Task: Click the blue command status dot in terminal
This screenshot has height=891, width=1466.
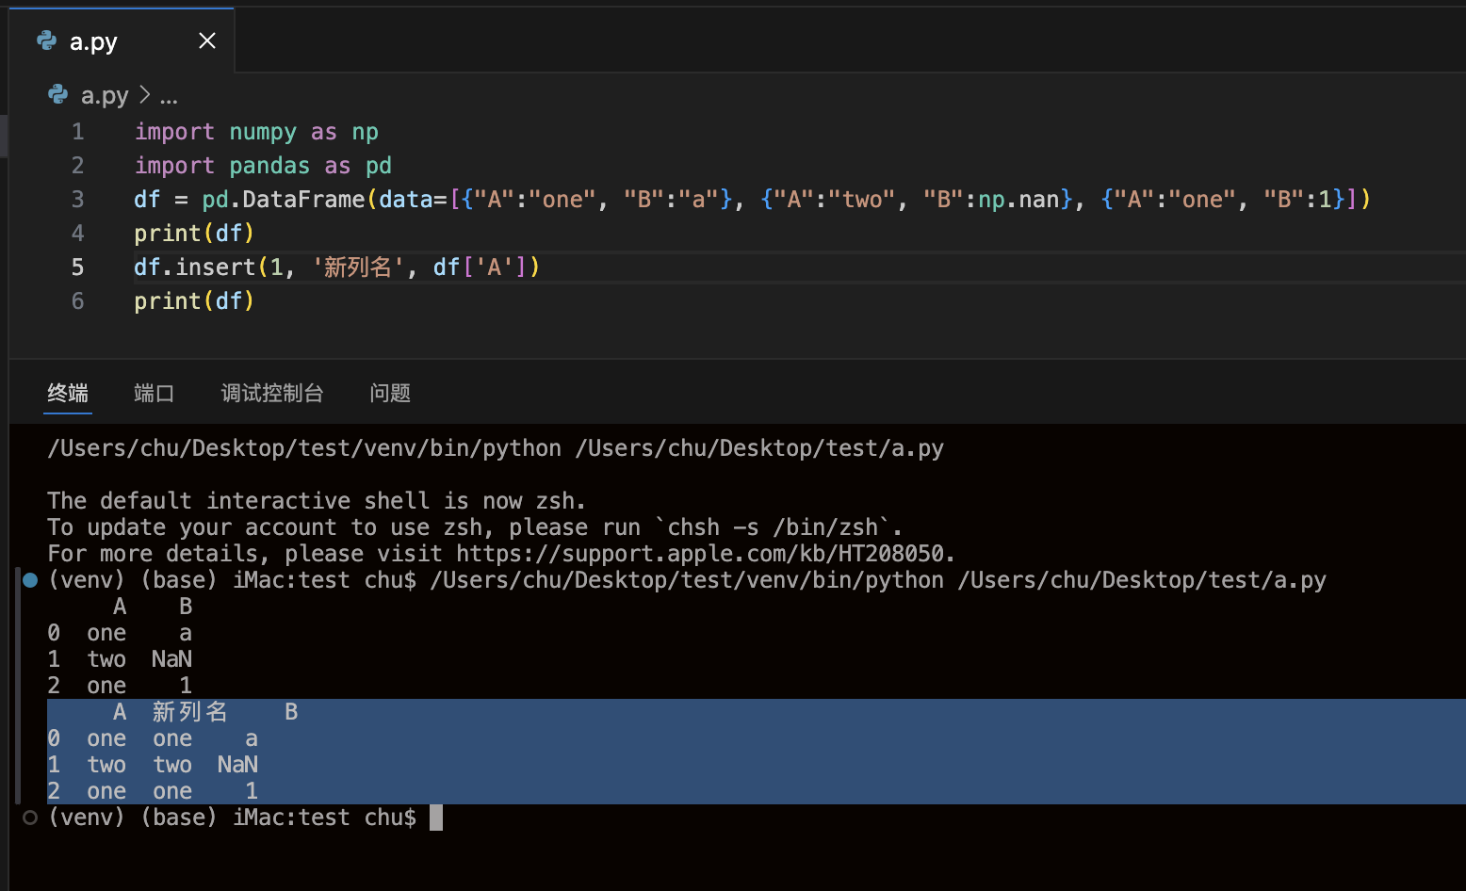Action: pyautogui.click(x=30, y=580)
